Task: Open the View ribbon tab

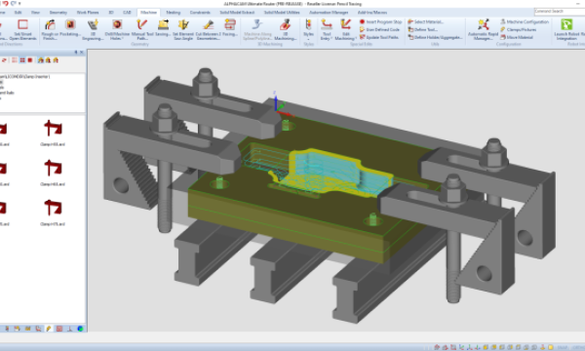Action: pos(35,13)
